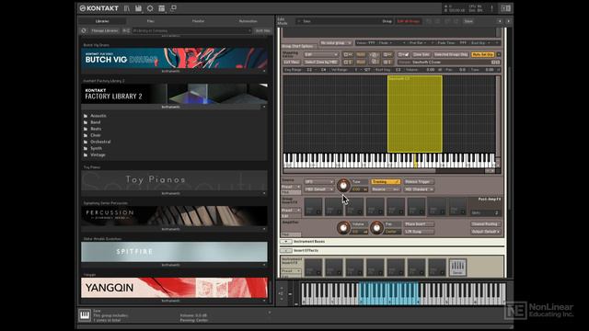Open the Source Preset dropdown
Screen dimensions: 589x331
coord(291,187)
